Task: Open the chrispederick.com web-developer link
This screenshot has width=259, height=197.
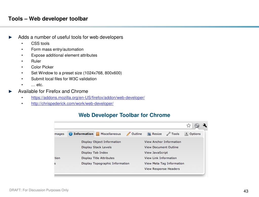Action: (72, 104)
